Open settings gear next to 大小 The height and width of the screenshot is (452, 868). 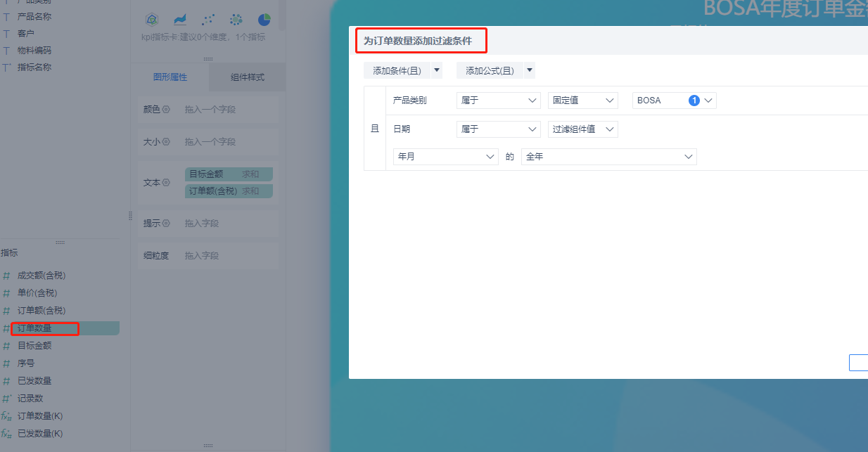coord(167,141)
